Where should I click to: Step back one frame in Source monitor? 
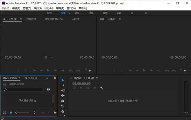41,70
